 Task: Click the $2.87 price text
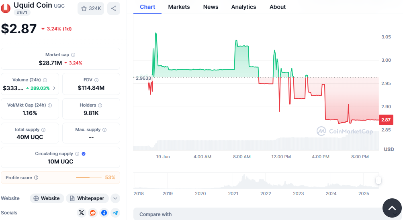(19, 29)
